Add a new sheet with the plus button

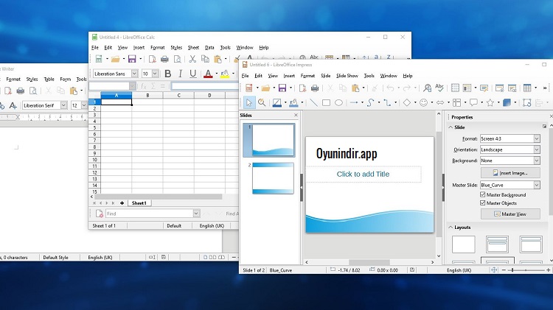122,203
